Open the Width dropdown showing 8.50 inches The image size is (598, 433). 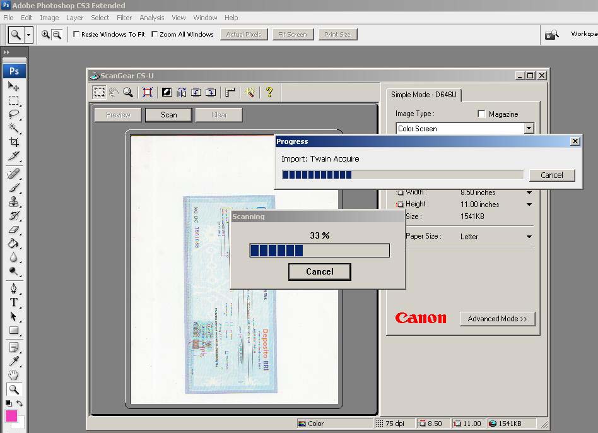[530, 193]
